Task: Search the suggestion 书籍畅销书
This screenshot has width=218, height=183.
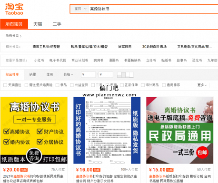Action: [x=132, y=61]
